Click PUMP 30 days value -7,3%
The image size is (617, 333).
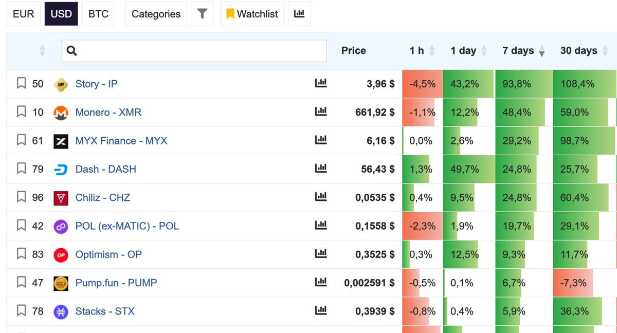[573, 283]
